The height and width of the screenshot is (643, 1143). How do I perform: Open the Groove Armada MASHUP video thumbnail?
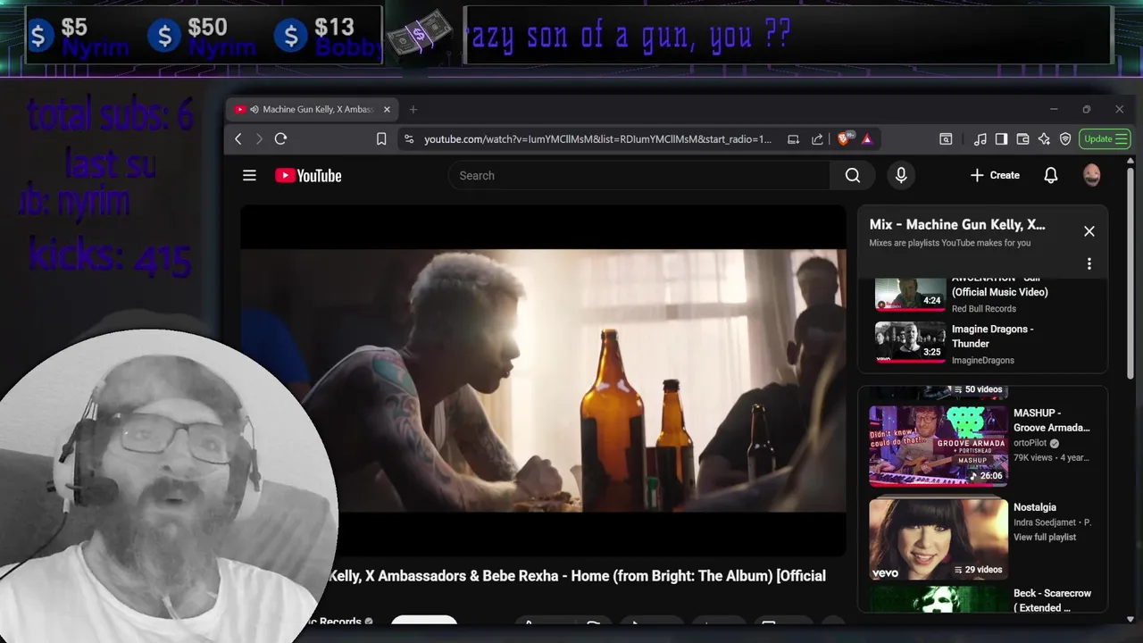pyautogui.click(x=939, y=446)
